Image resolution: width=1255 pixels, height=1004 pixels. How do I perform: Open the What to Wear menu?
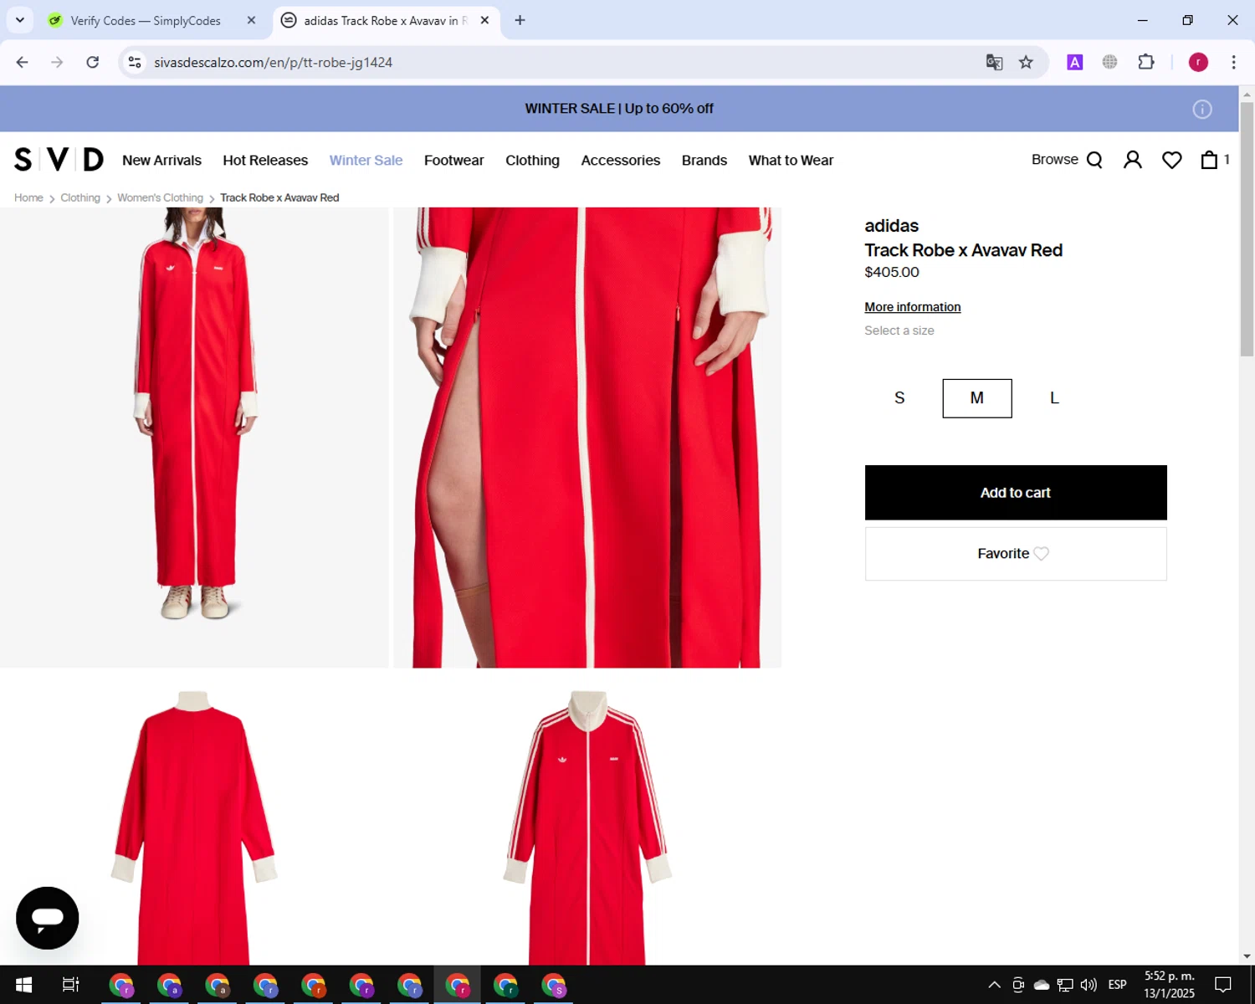click(791, 160)
